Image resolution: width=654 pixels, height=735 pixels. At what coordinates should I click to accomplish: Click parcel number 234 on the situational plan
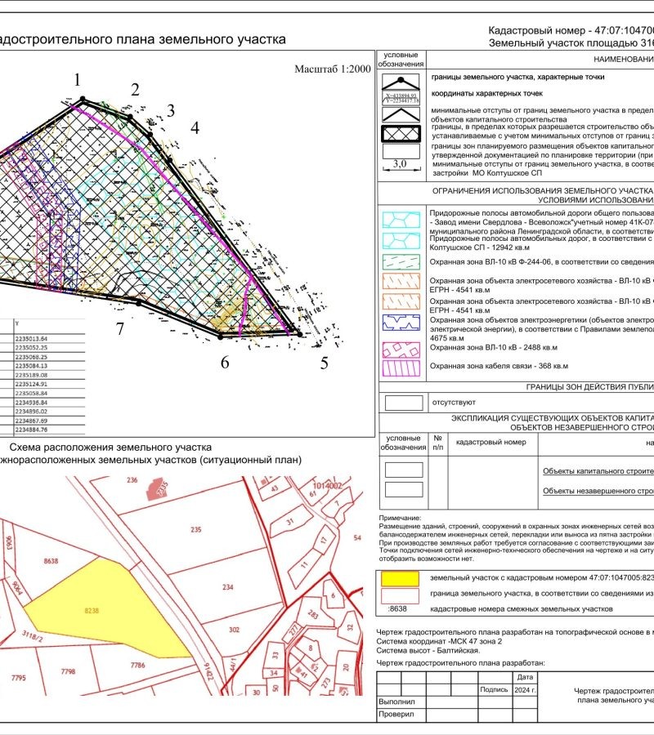[x=228, y=587]
